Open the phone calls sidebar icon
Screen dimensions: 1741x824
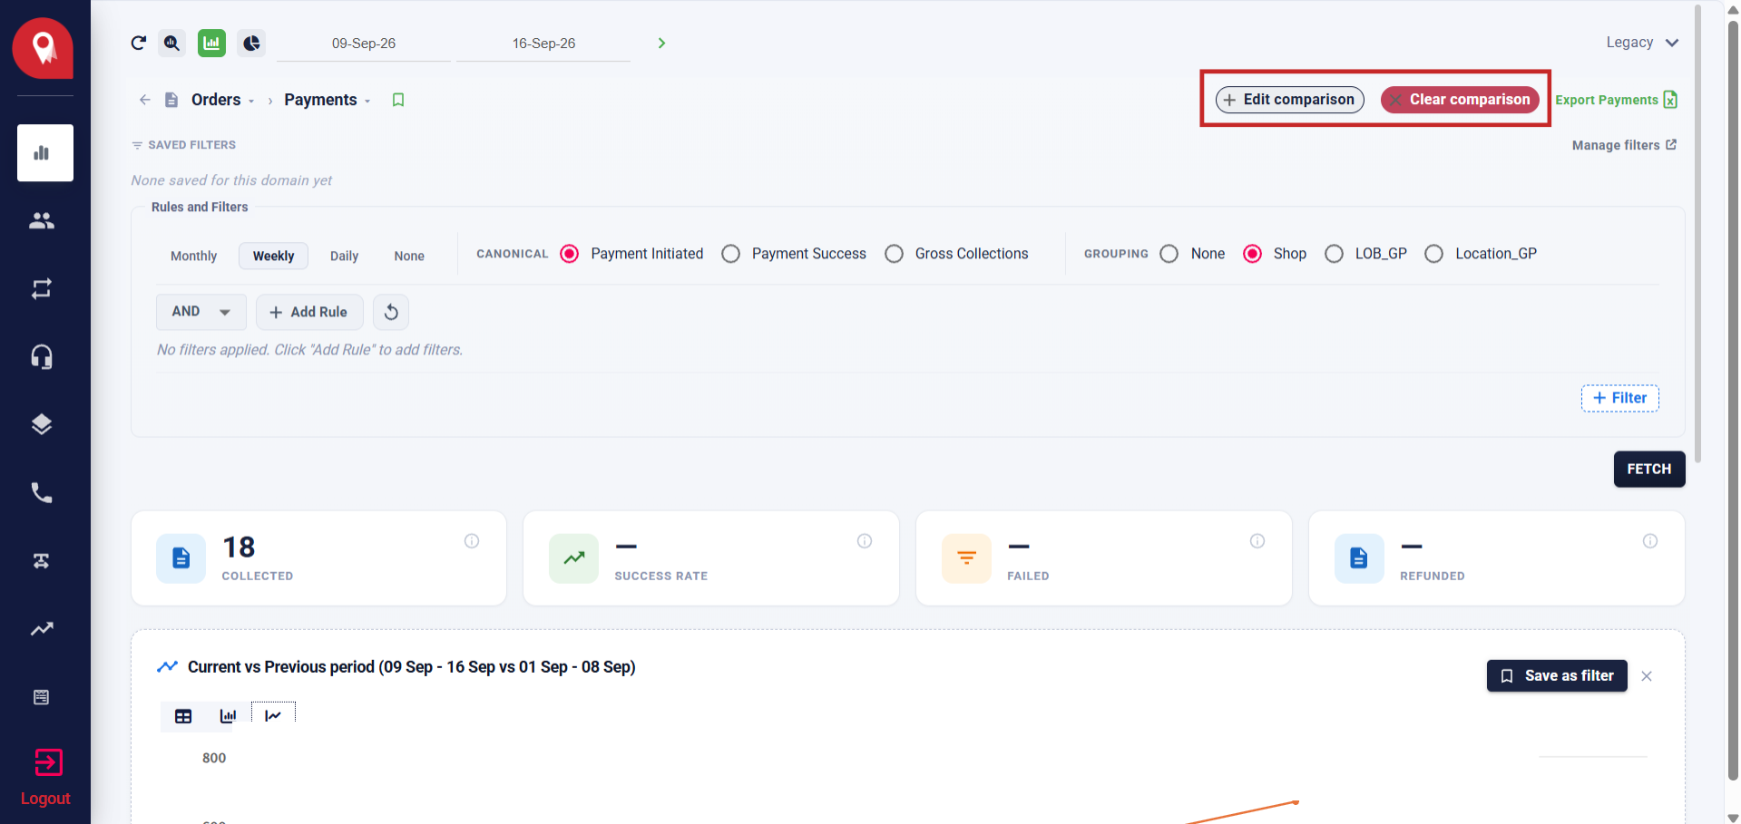click(x=42, y=492)
